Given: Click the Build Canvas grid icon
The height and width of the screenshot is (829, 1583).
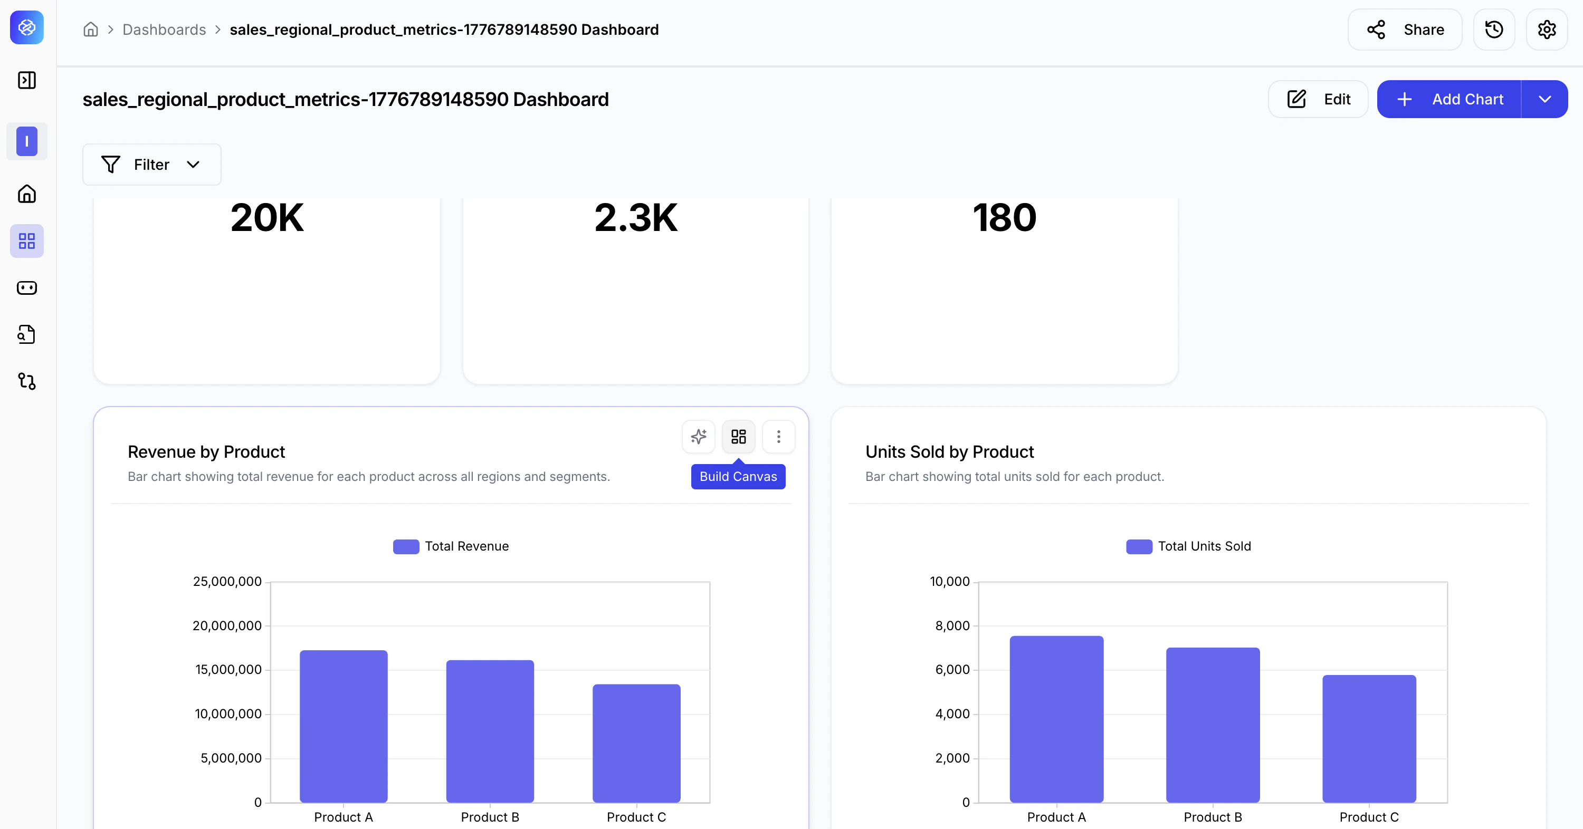Looking at the screenshot, I should coord(739,437).
